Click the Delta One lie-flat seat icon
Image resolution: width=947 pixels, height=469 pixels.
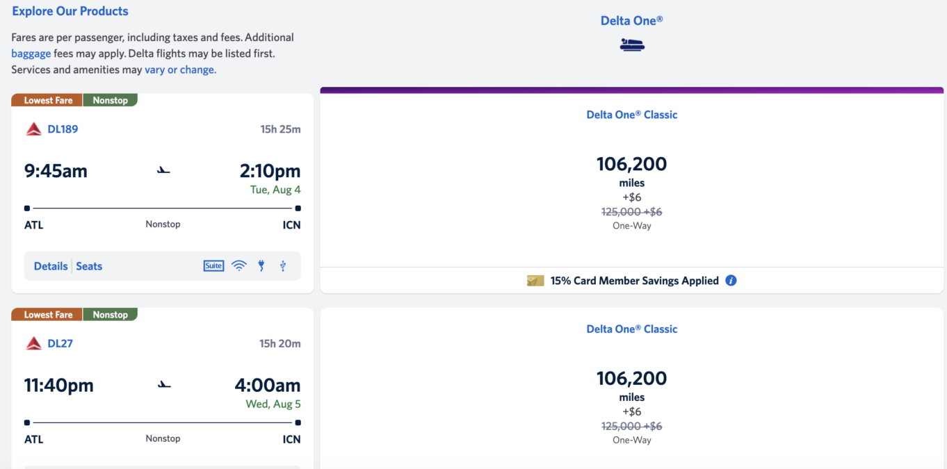[632, 45]
